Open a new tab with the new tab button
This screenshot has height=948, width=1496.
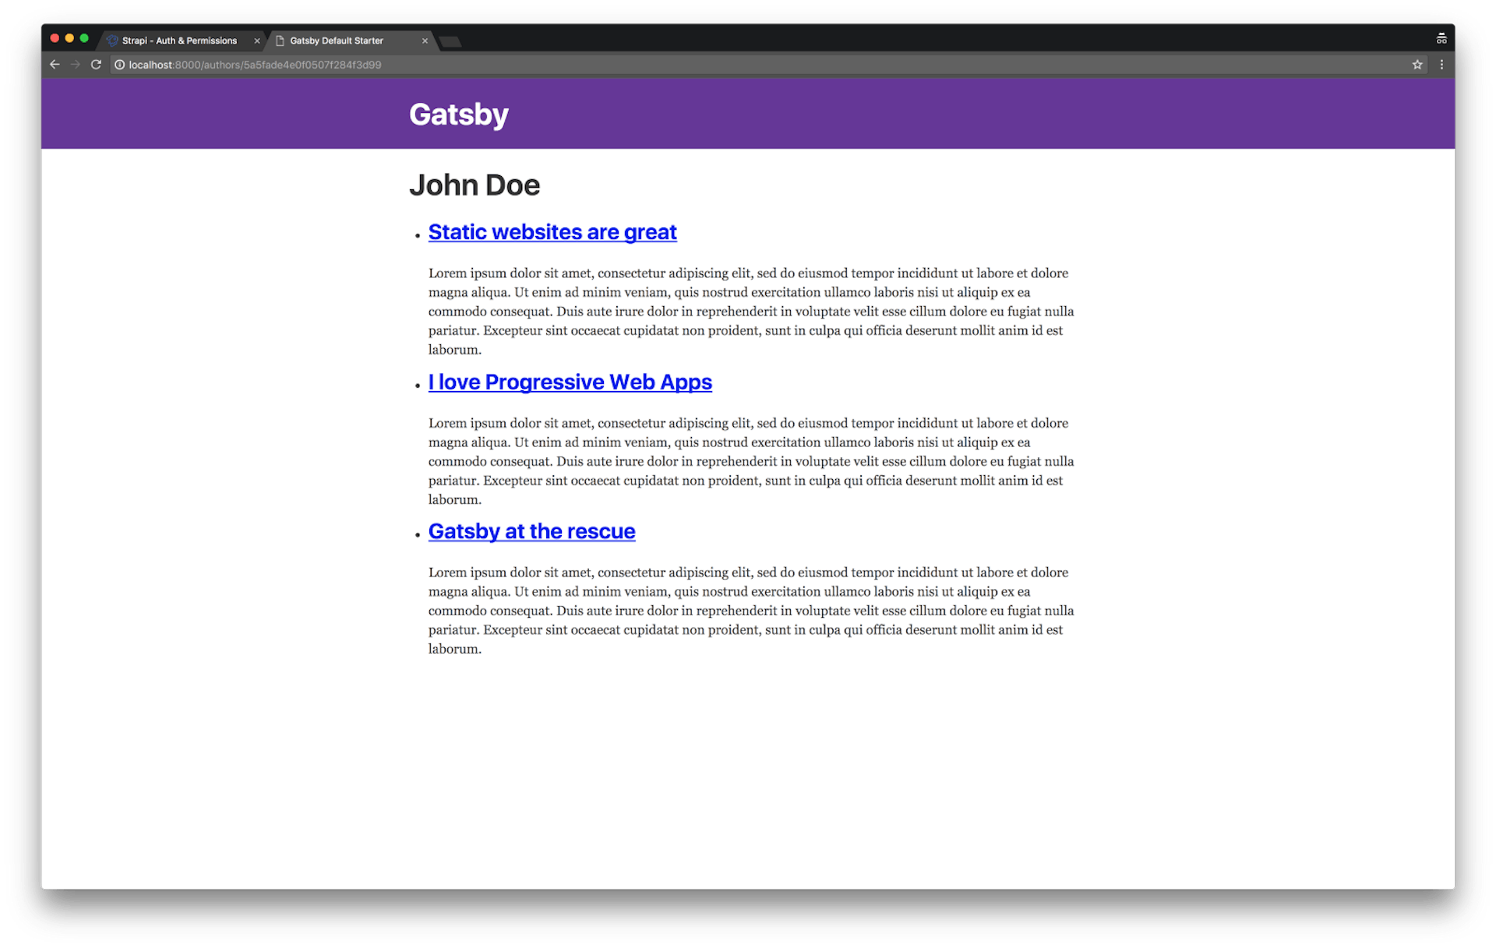[450, 42]
